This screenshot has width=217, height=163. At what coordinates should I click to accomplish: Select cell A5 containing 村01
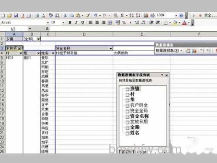click(14, 58)
